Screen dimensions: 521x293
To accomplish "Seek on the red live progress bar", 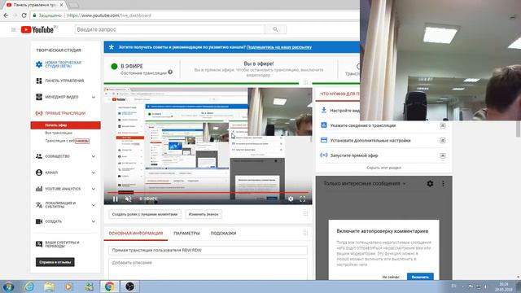I will [x=208, y=192].
